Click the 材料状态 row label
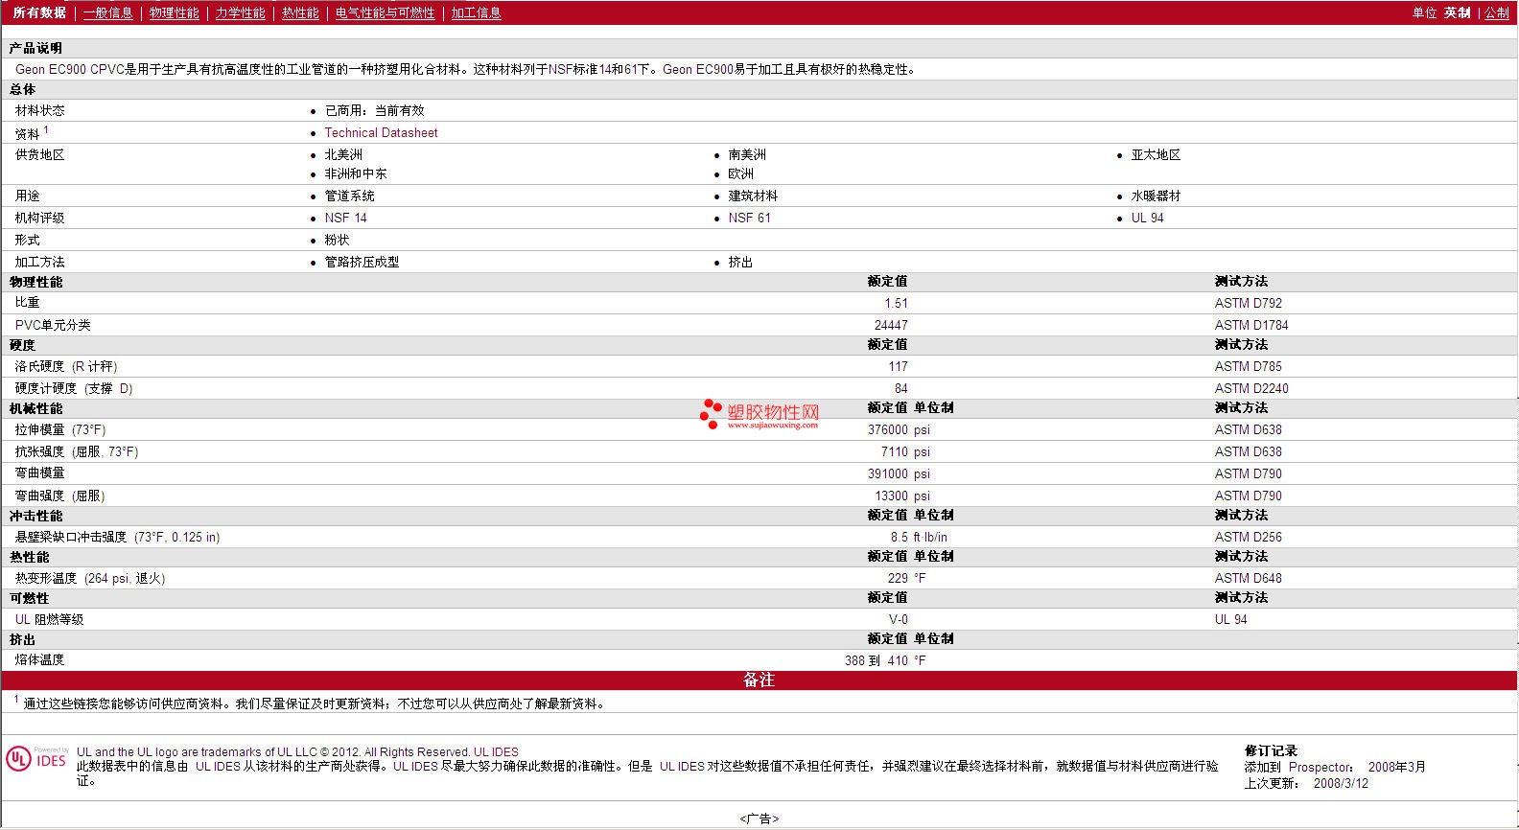This screenshot has height=830, width=1519. (x=39, y=111)
